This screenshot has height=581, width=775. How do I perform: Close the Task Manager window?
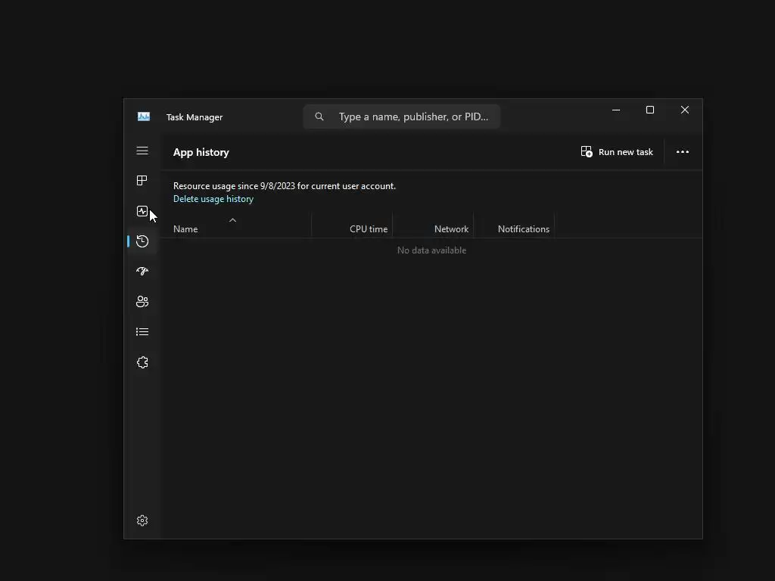pos(684,110)
